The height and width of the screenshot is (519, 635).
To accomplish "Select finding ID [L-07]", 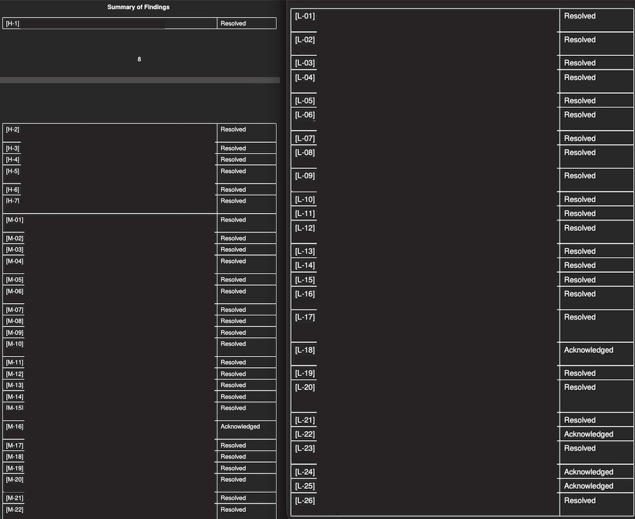I will click(x=305, y=139).
